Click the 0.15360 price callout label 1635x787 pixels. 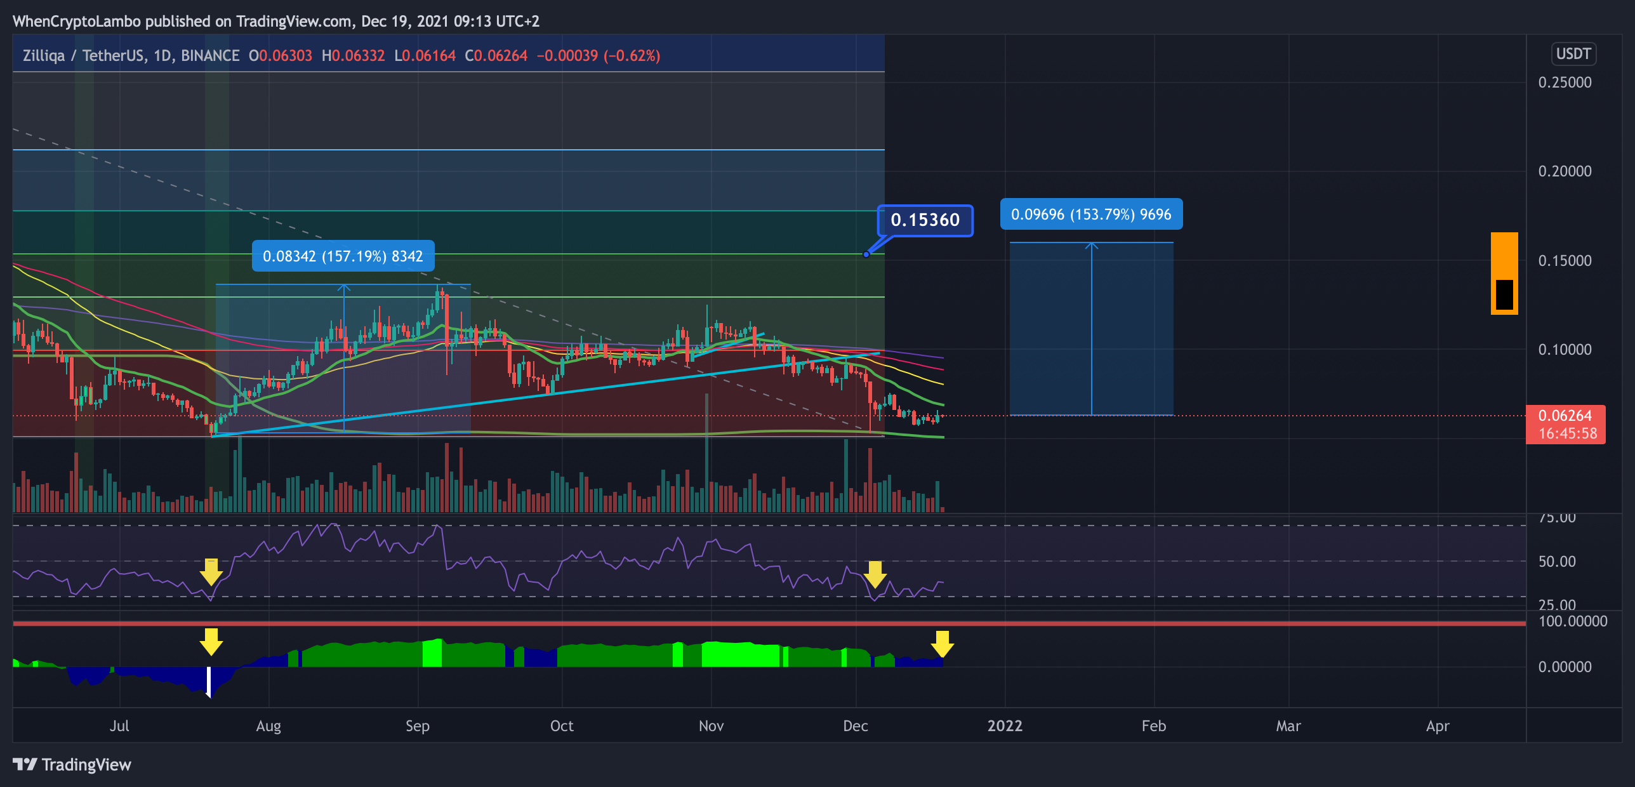[925, 220]
